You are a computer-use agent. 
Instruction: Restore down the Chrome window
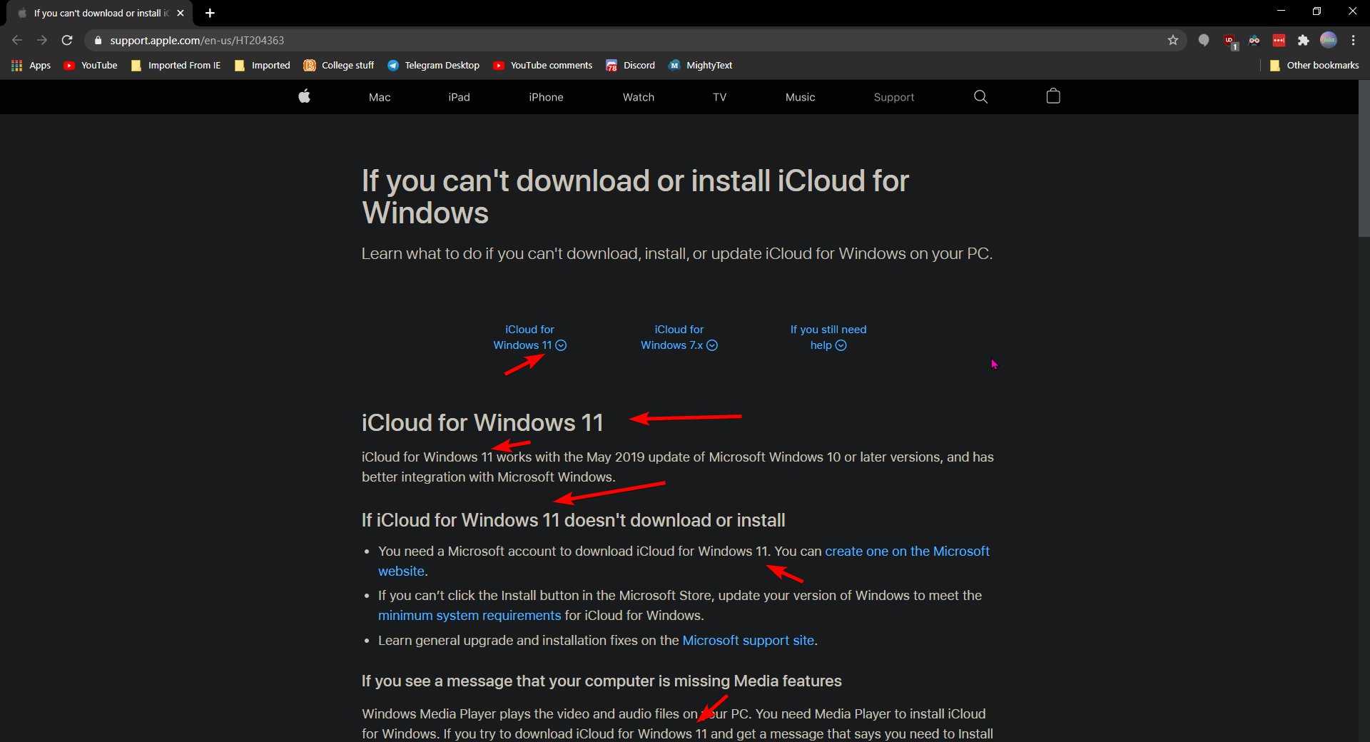tap(1316, 11)
